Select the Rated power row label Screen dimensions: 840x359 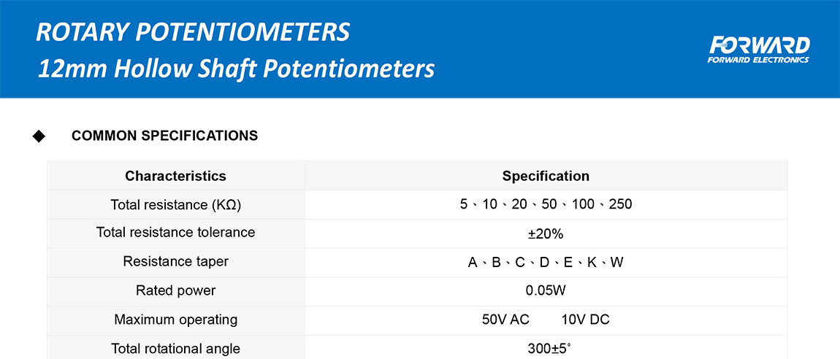click(x=175, y=290)
